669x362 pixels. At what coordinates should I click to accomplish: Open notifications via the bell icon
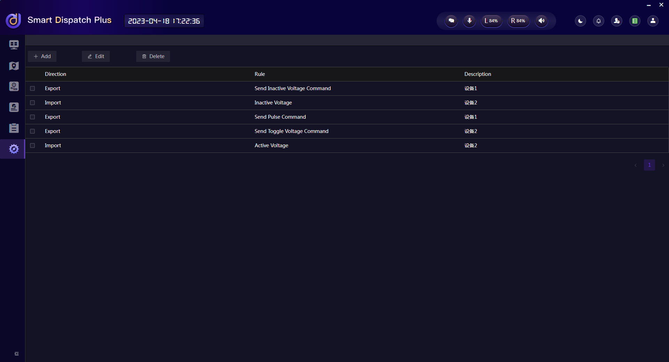(x=598, y=21)
